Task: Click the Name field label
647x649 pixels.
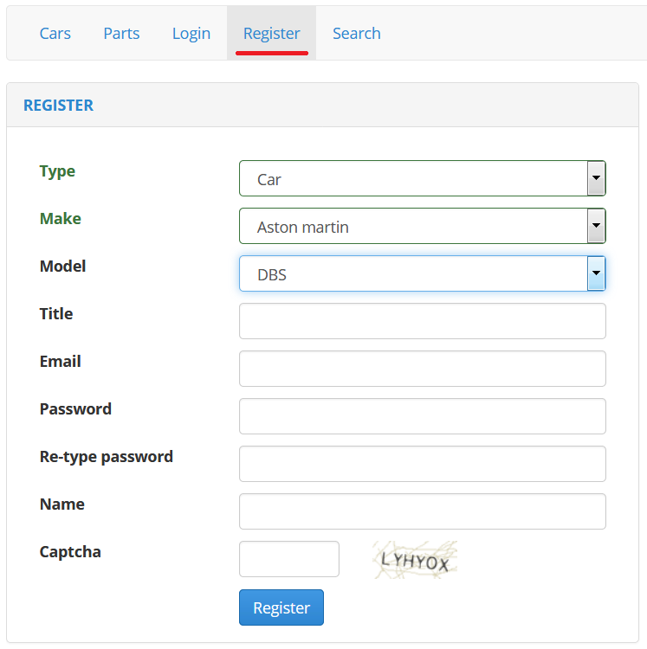Action: pyautogui.click(x=62, y=504)
